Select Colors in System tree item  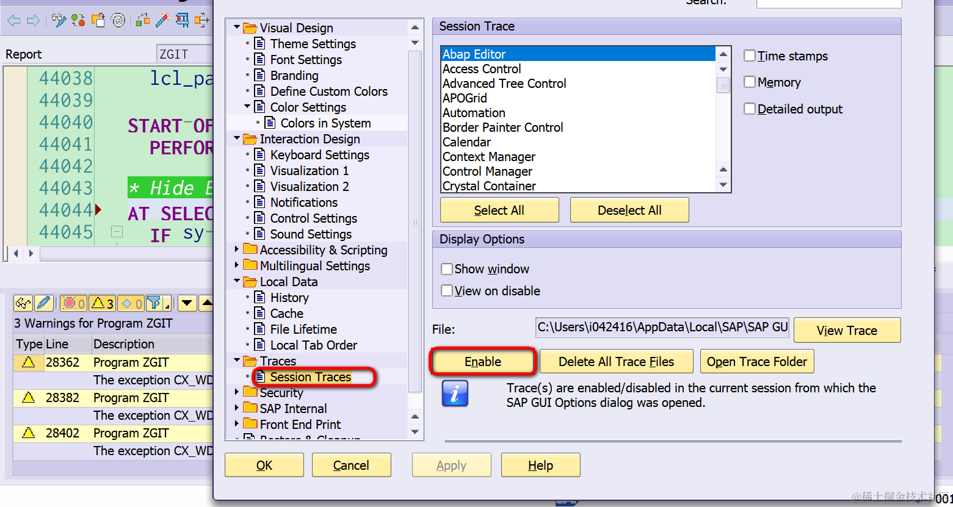[x=325, y=123]
